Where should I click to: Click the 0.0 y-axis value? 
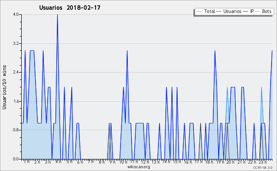(16, 159)
